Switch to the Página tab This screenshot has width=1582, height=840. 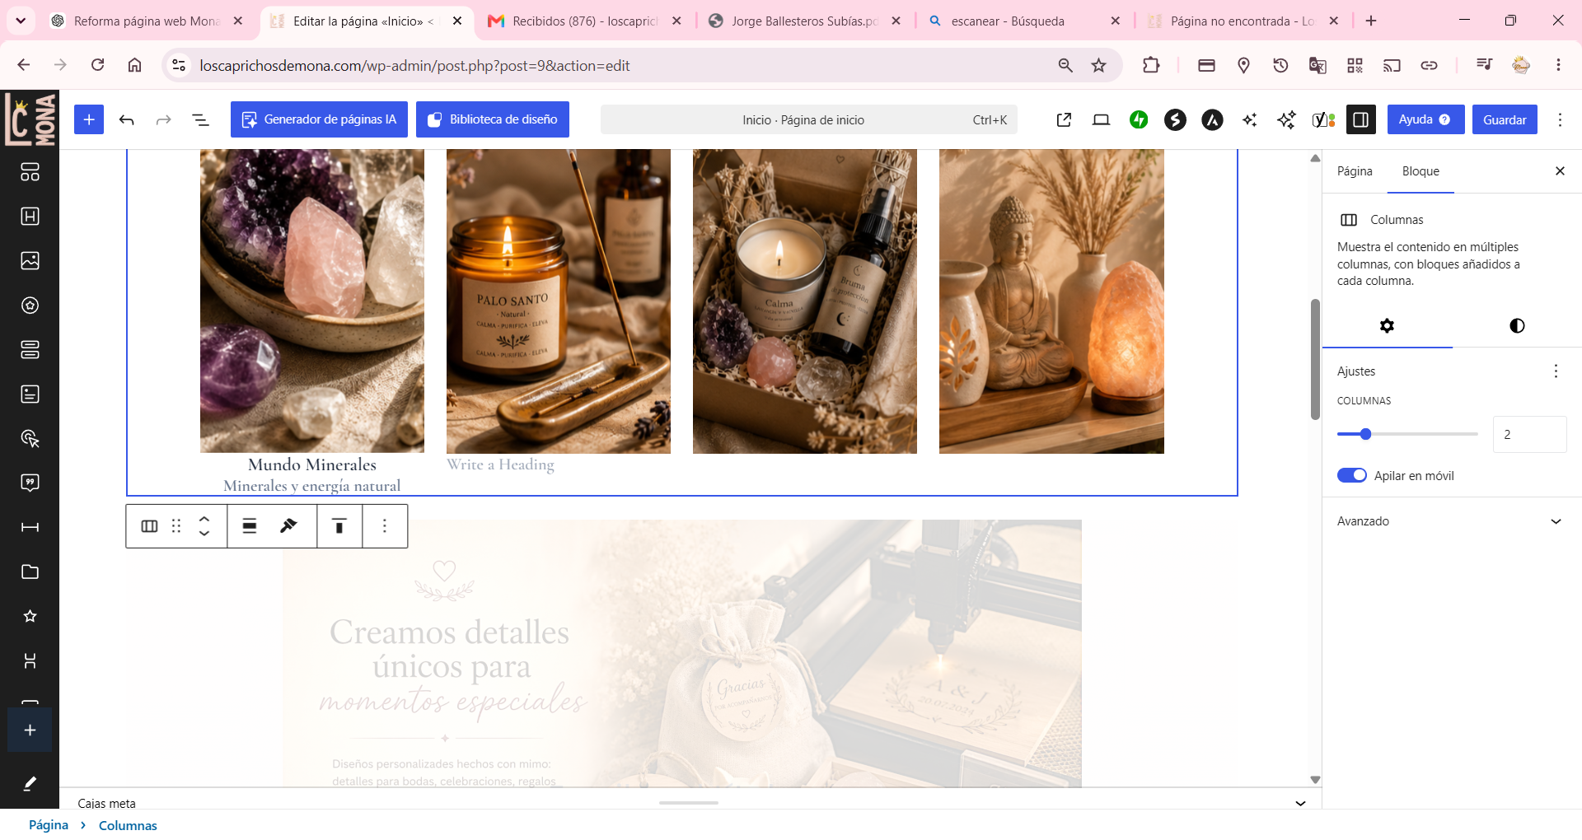[1355, 171]
